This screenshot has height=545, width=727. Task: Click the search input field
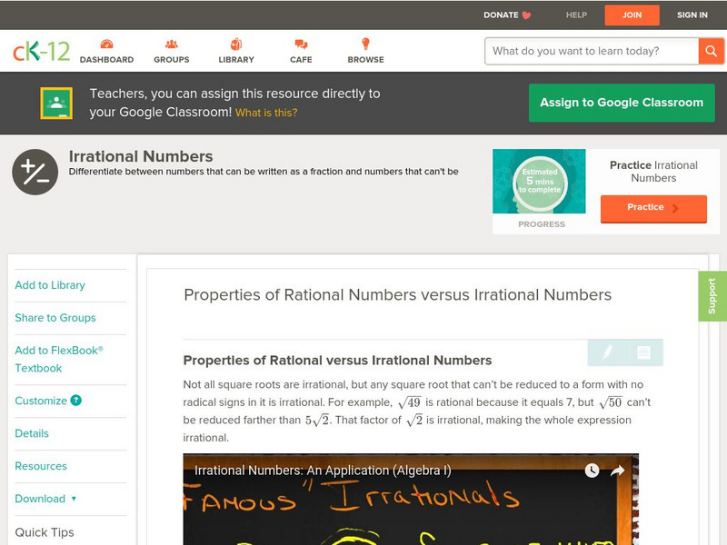pyautogui.click(x=591, y=51)
